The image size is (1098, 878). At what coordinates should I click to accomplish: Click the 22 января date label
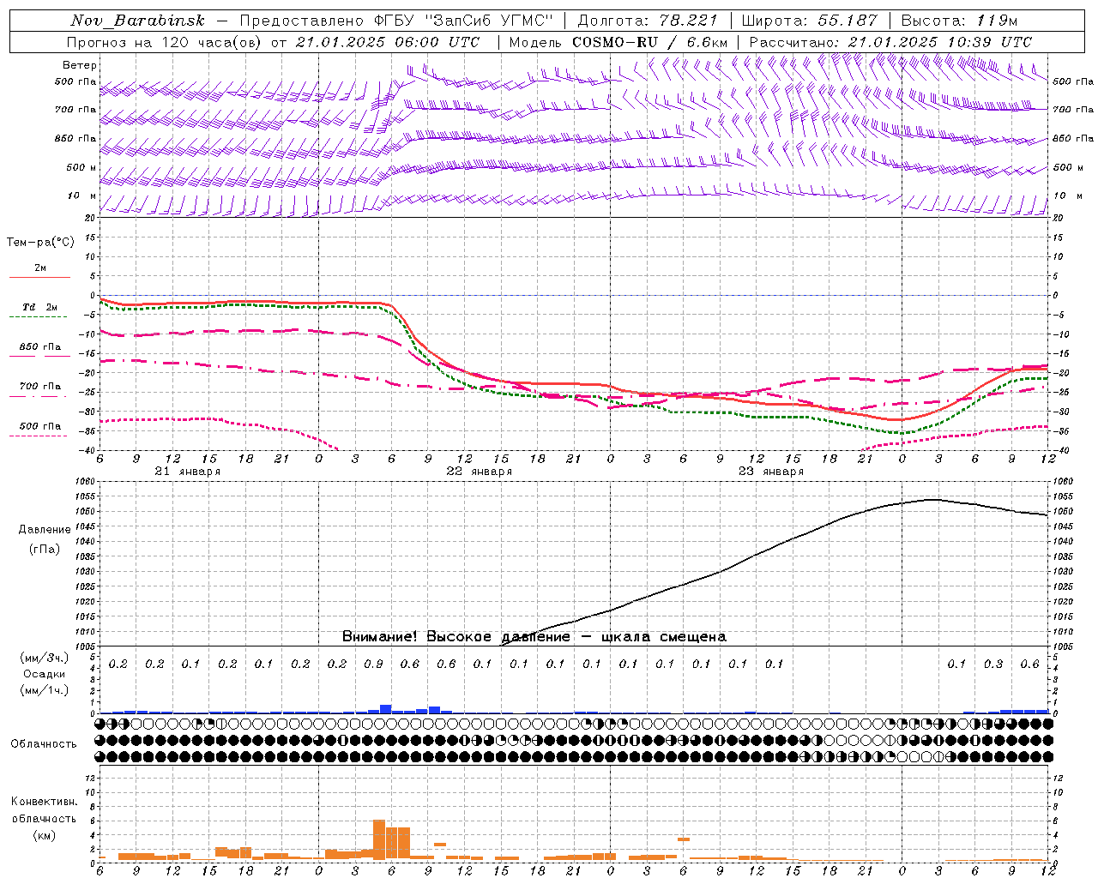click(x=479, y=472)
